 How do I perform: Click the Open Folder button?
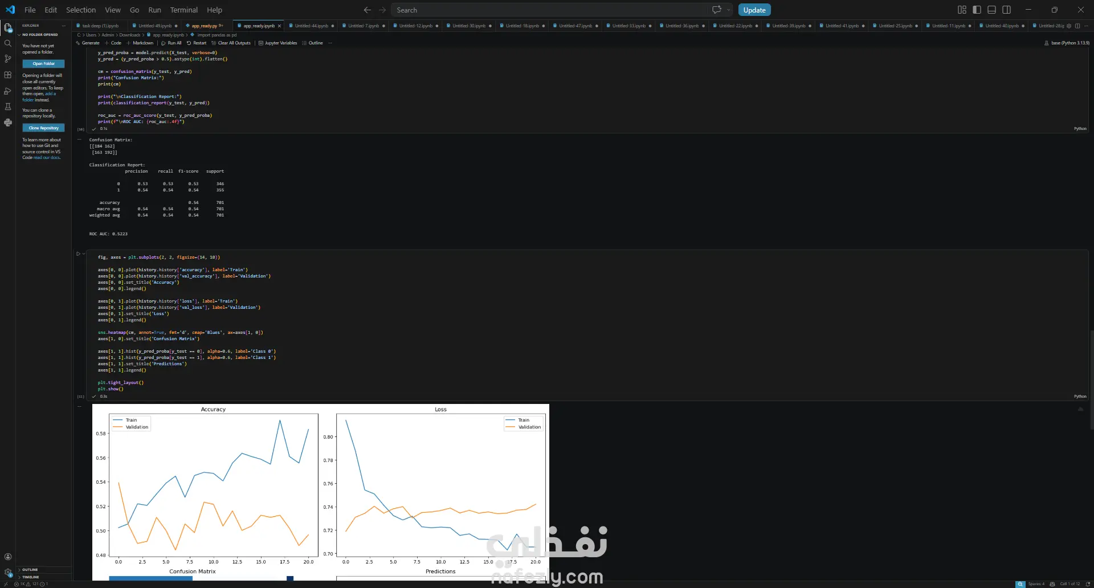[43, 64]
